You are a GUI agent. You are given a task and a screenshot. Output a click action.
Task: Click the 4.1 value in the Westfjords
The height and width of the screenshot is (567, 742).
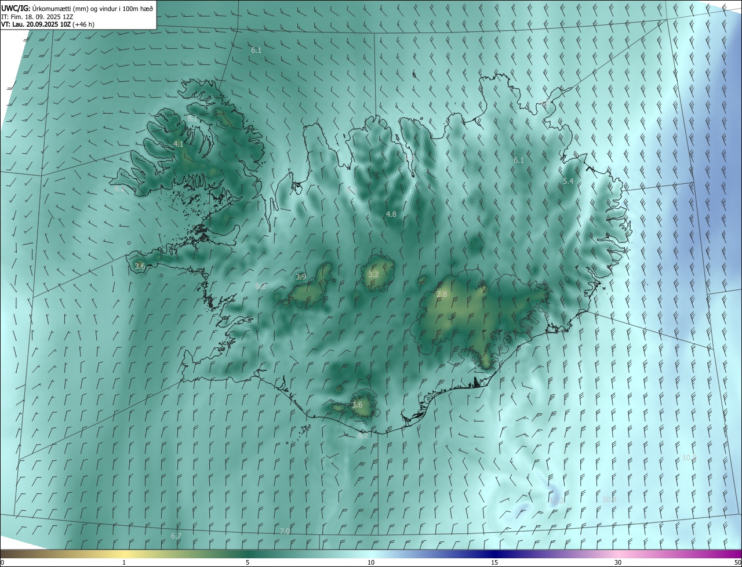click(x=179, y=144)
